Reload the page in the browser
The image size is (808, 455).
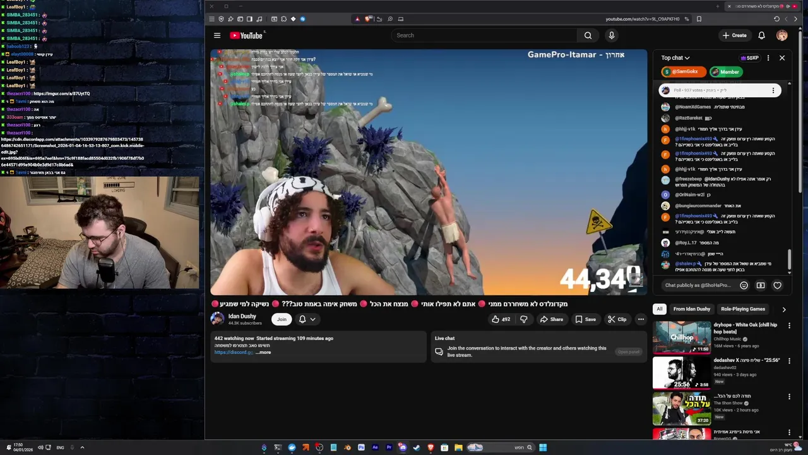point(776,19)
